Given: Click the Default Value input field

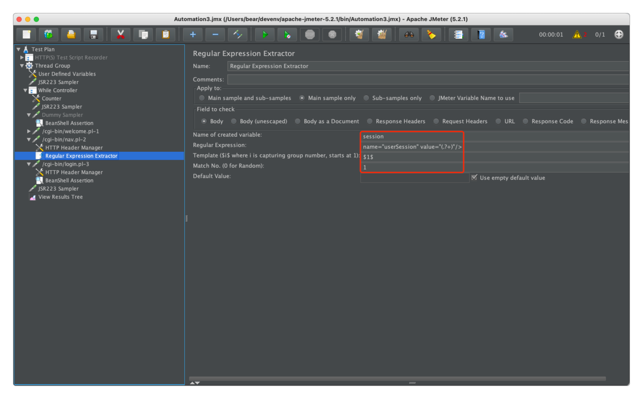Looking at the screenshot, I should 415,177.
